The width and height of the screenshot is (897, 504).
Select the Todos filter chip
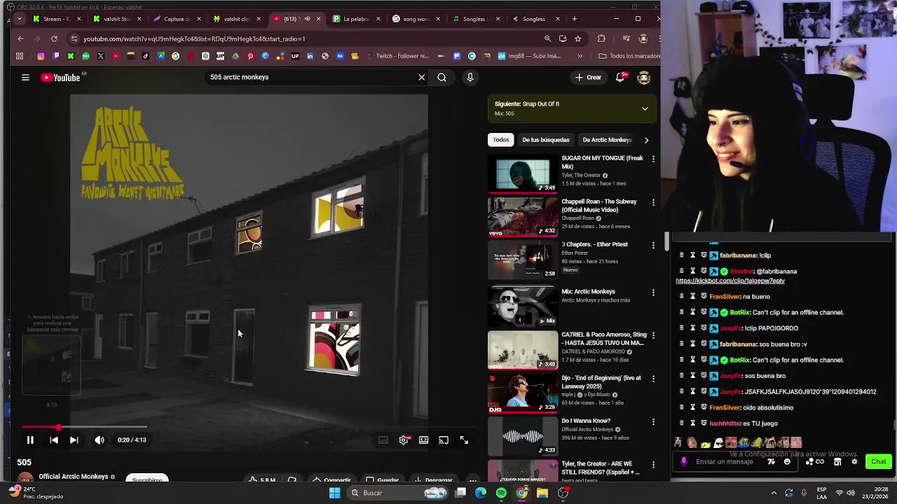click(x=500, y=140)
